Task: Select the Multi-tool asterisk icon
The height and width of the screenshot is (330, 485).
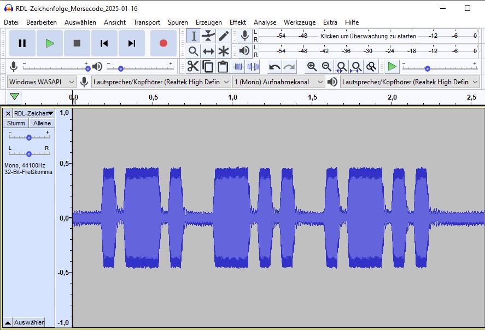Action: (x=224, y=51)
